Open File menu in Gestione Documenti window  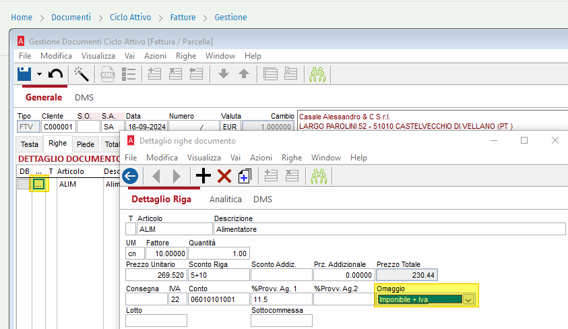click(x=25, y=56)
